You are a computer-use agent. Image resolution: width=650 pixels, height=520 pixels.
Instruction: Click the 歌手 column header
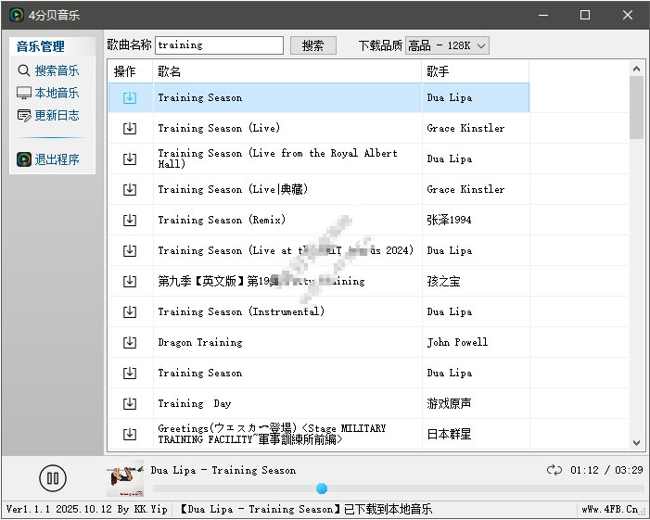476,71
